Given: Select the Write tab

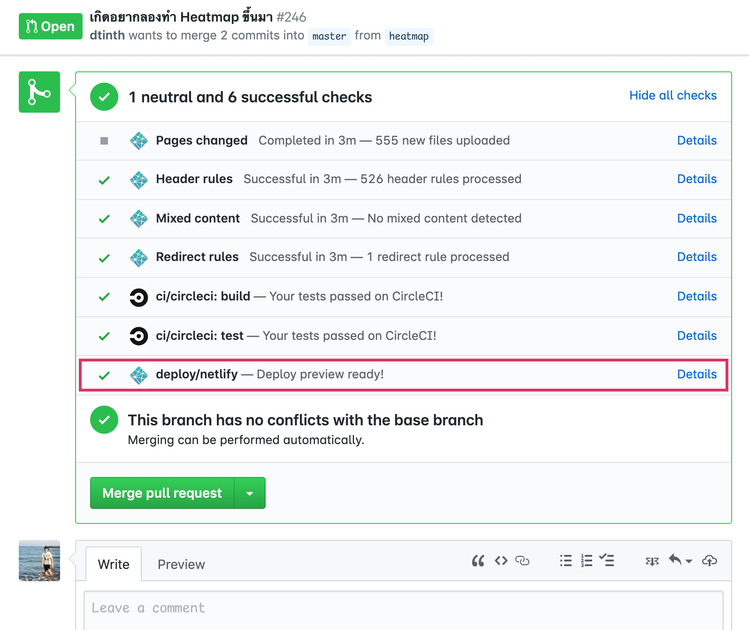Looking at the screenshot, I should click(114, 564).
